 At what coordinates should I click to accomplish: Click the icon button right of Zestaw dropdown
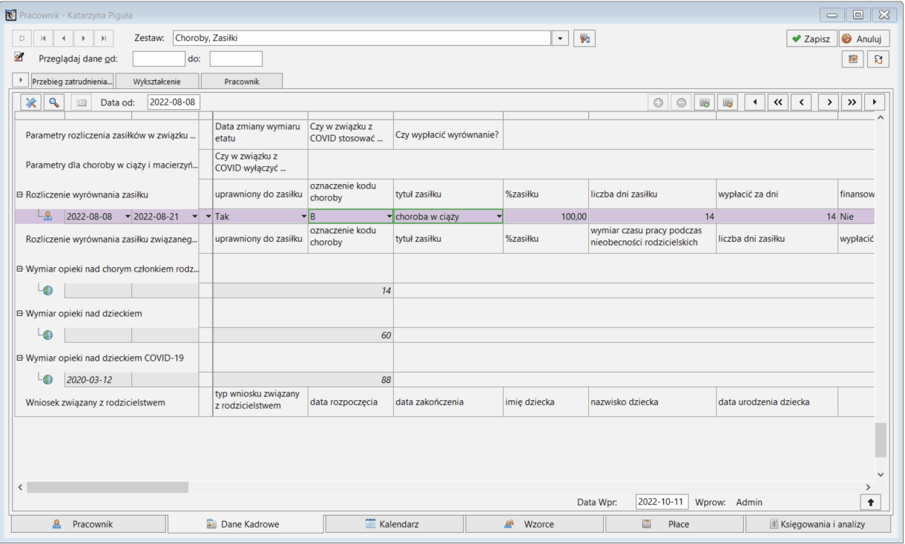585,38
